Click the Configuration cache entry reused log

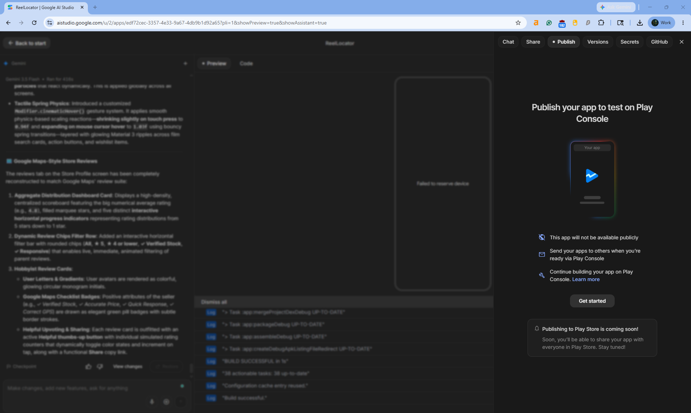[265, 386]
